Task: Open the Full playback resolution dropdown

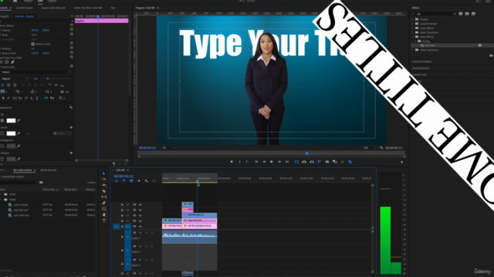Action: pyautogui.click(x=370, y=148)
